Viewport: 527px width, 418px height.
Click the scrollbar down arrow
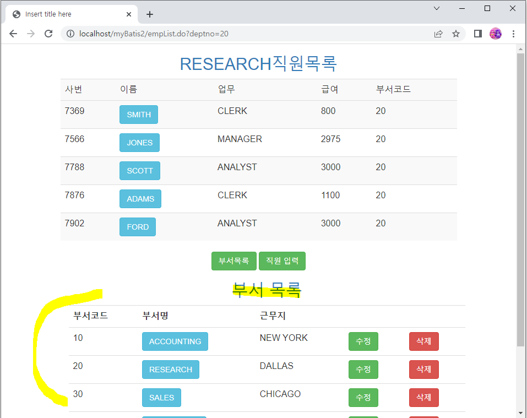[x=520, y=413]
